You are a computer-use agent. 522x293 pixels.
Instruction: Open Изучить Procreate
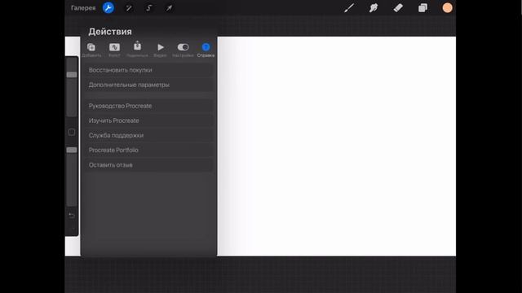coord(148,120)
